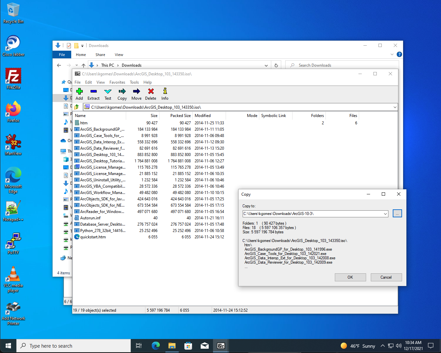The image size is (441, 353).
Task: Expand the Copy to path dropdown
Action: [x=385, y=214]
